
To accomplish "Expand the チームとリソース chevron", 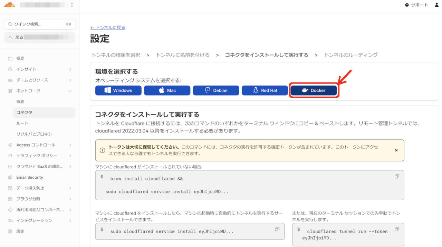I will coord(70,80).
